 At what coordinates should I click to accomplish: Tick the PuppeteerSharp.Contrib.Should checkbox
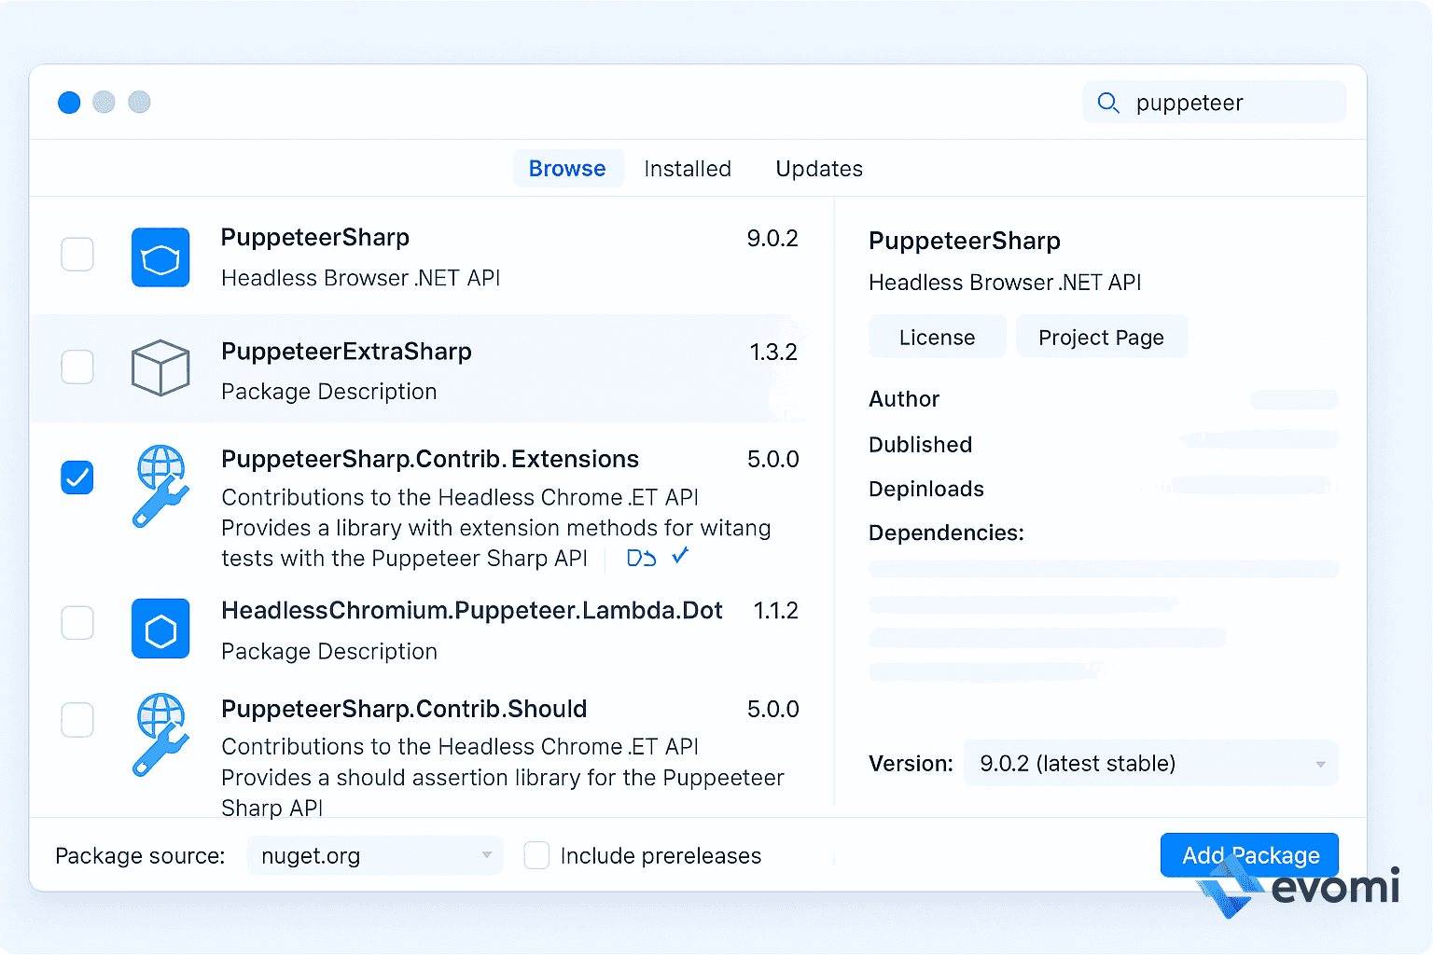[77, 720]
